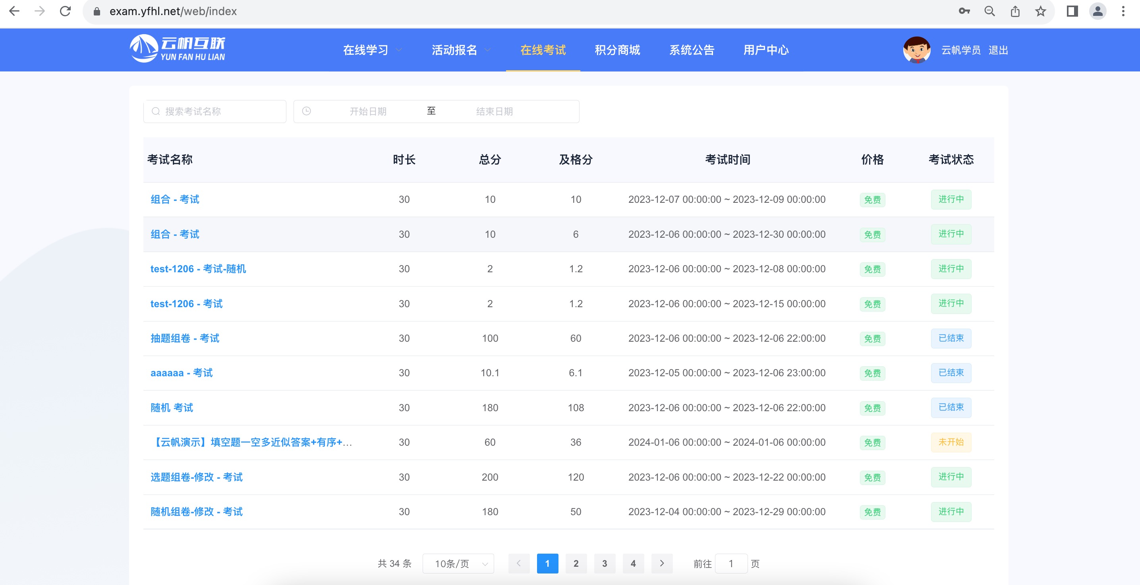Image resolution: width=1140 pixels, height=585 pixels.
Task: Click 未开始 status tag
Action: [951, 442]
